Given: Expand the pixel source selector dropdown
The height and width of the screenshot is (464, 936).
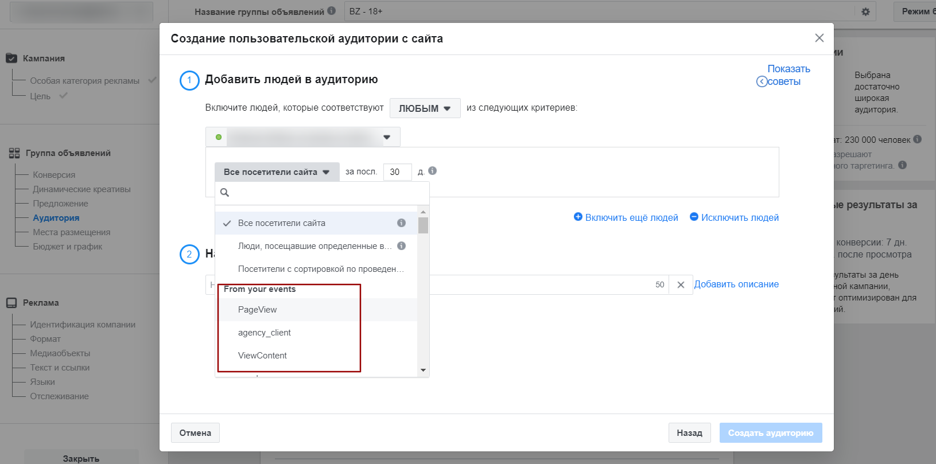Looking at the screenshot, I should pyautogui.click(x=386, y=137).
